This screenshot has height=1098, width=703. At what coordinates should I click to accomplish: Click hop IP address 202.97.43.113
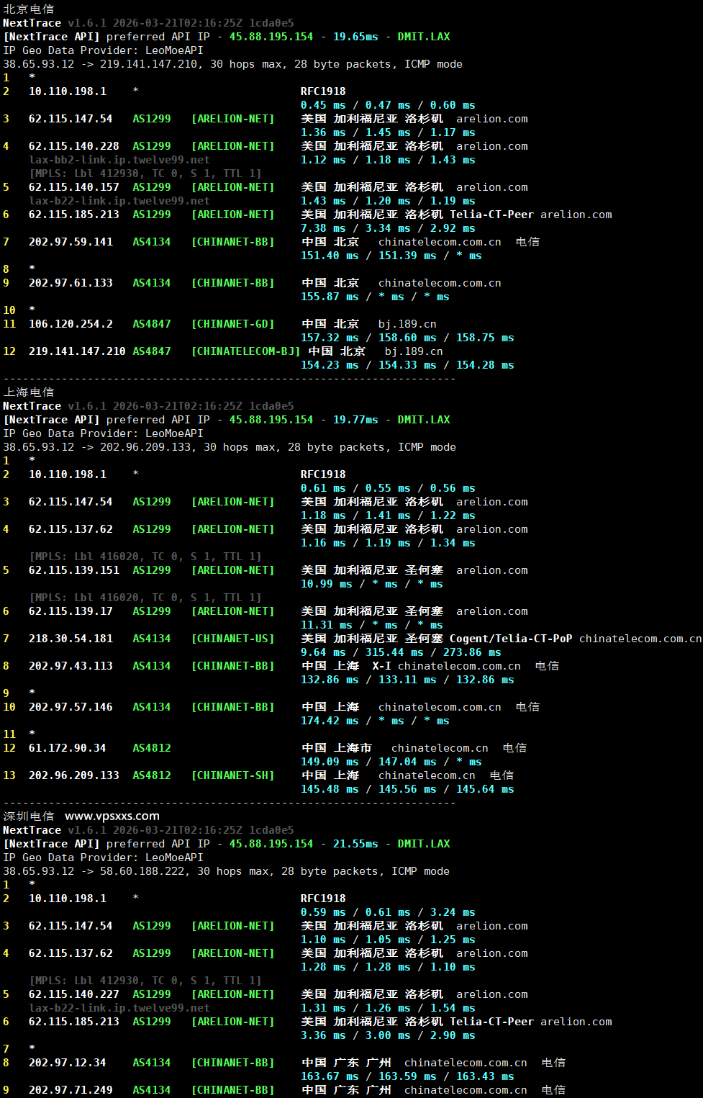click(x=71, y=666)
